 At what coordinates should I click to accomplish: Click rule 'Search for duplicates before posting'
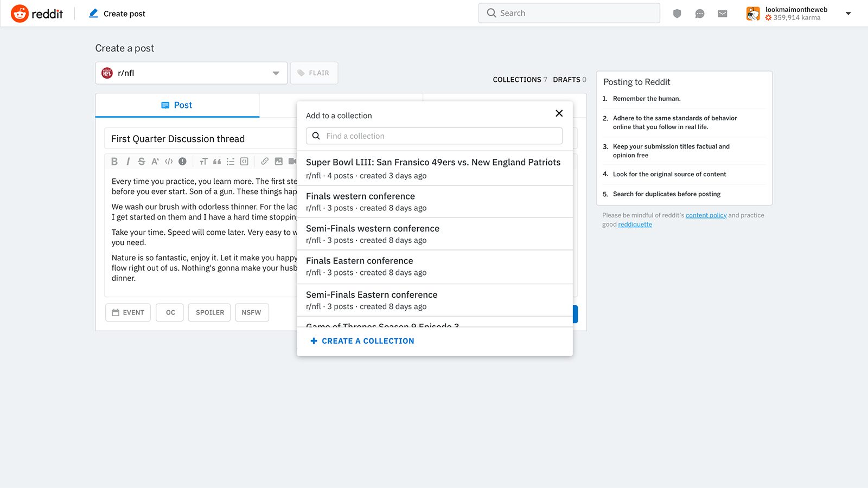667,194
